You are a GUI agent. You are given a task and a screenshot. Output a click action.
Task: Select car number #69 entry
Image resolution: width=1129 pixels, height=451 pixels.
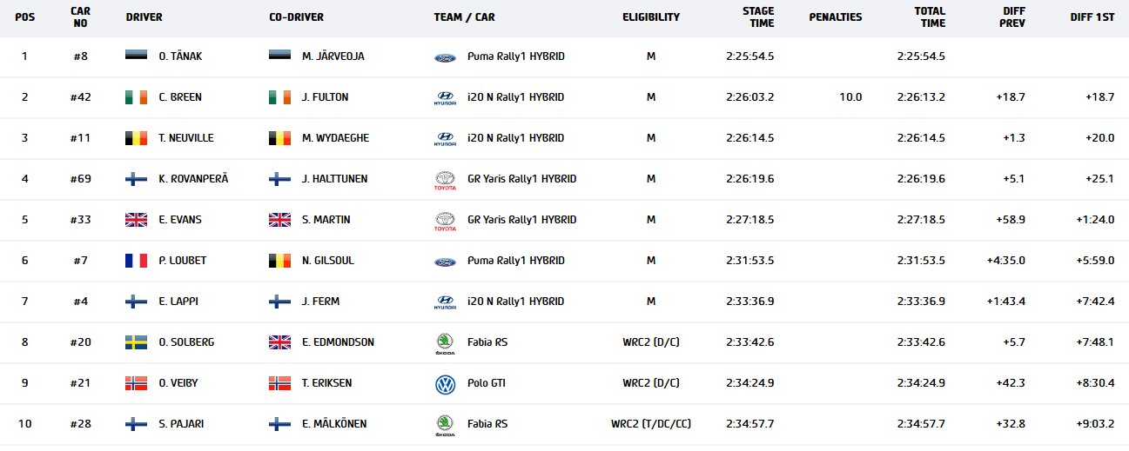pos(80,179)
